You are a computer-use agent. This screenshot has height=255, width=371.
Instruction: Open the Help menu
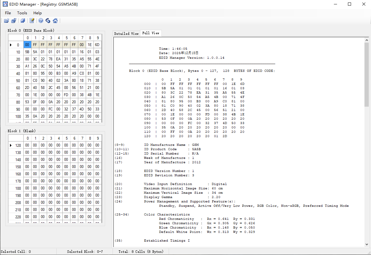(37, 13)
